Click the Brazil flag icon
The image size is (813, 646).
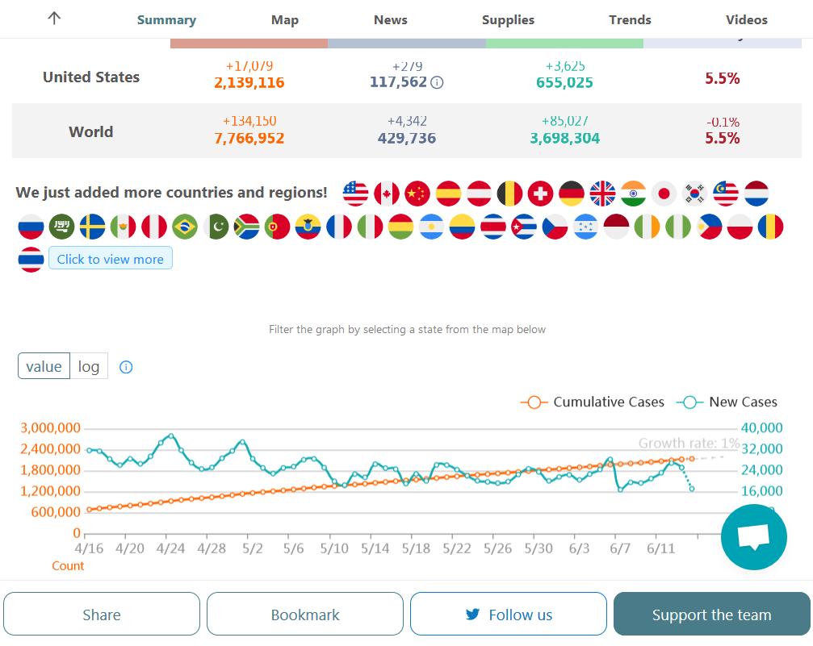(x=185, y=227)
